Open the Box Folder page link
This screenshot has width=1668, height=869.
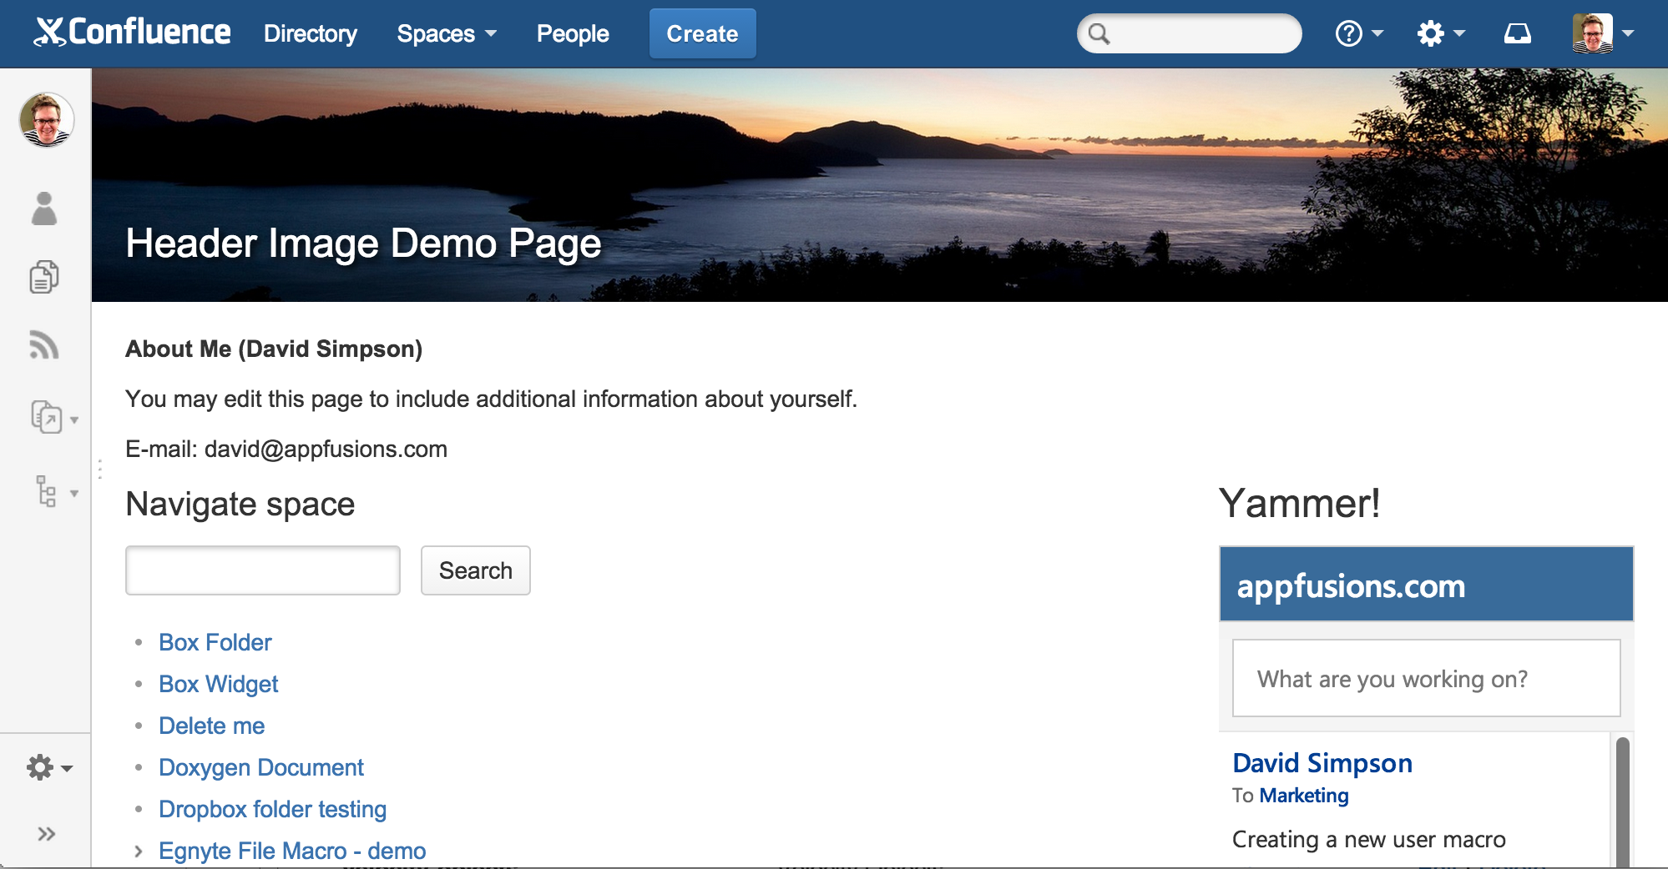215,642
